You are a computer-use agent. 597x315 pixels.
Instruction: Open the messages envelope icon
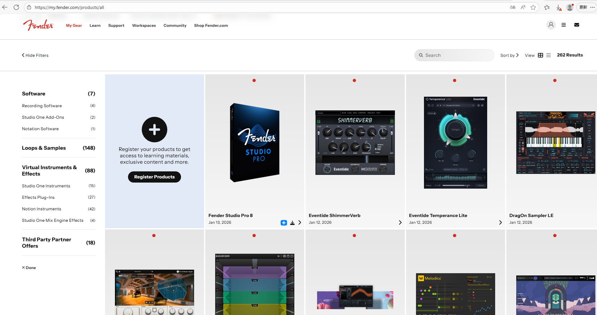(x=577, y=25)
